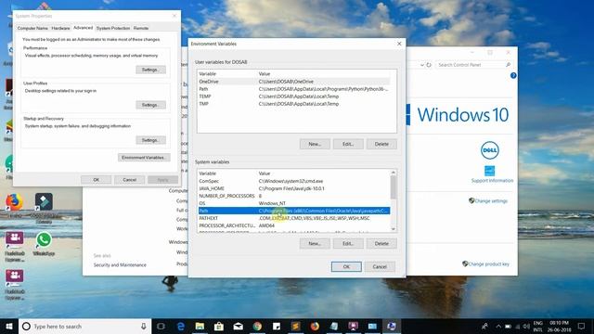
Task: Open the network status tray icon
Action: click(x=518, y=326)
